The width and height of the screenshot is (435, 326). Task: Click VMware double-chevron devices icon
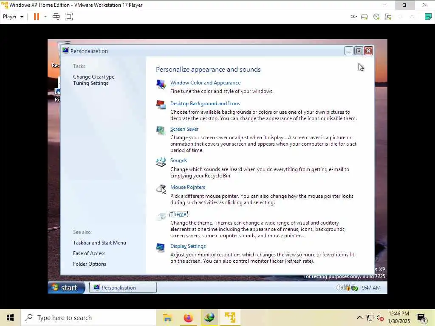coord(353,17)
